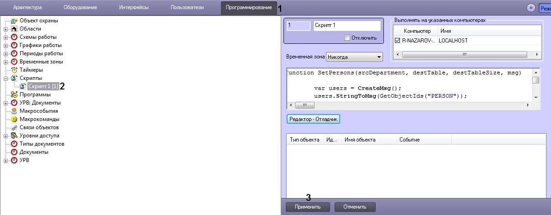Expand the Области tree node

6,29
